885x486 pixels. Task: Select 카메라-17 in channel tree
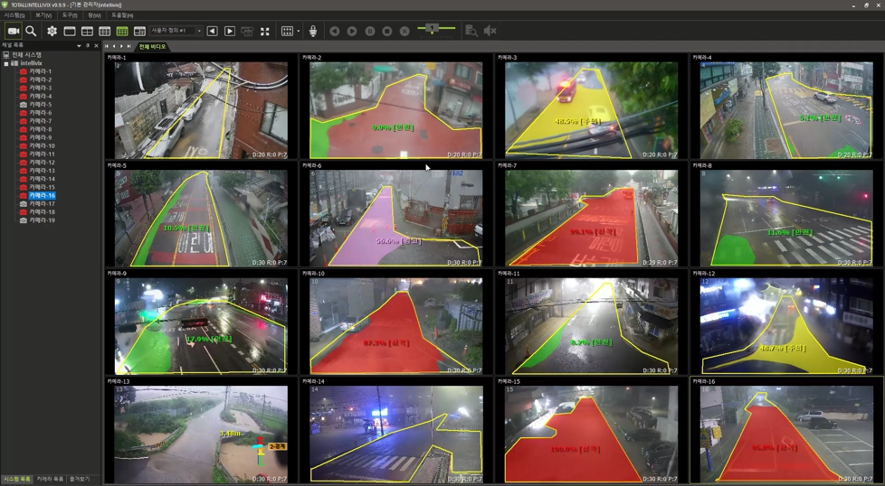tap(42, 204)
